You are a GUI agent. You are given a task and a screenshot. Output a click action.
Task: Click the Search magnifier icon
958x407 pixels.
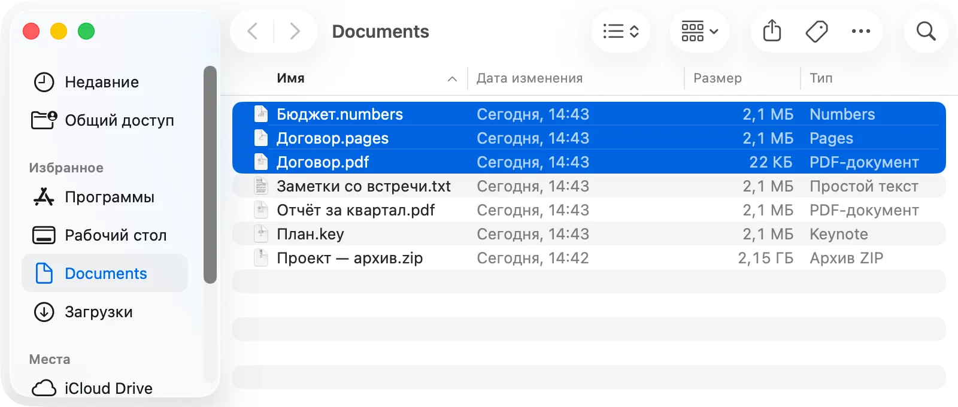tap(926, 31)
